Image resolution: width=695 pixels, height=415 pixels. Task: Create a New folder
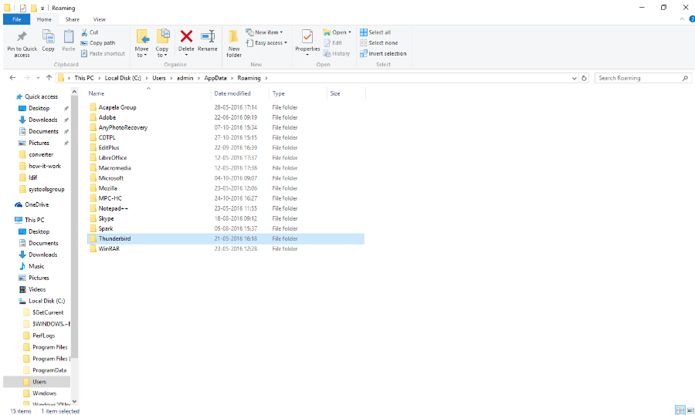234,43
